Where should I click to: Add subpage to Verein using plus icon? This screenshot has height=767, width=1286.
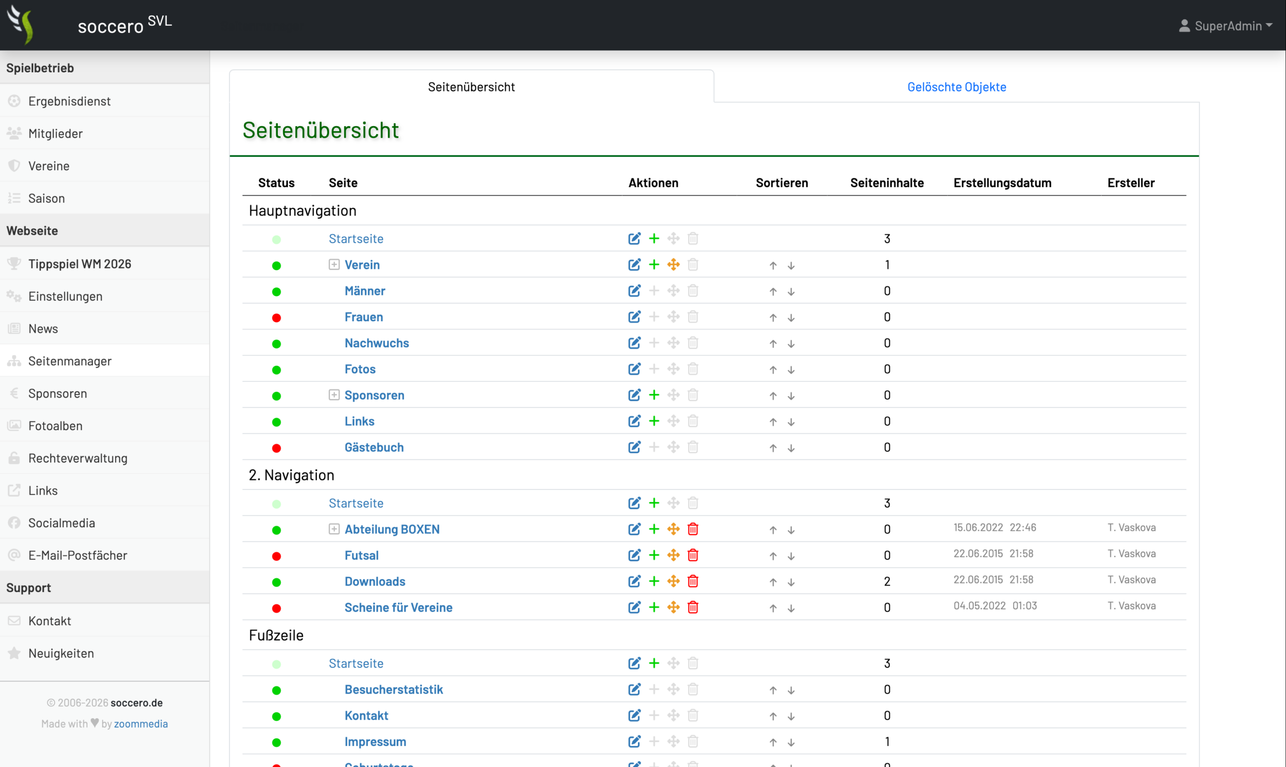(x=654, y=264)
